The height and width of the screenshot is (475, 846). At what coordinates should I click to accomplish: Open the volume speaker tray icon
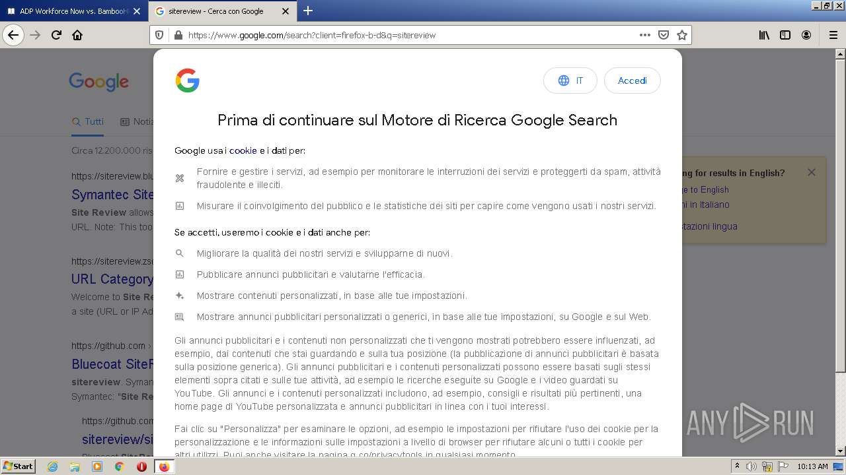[x=751, y=466]
